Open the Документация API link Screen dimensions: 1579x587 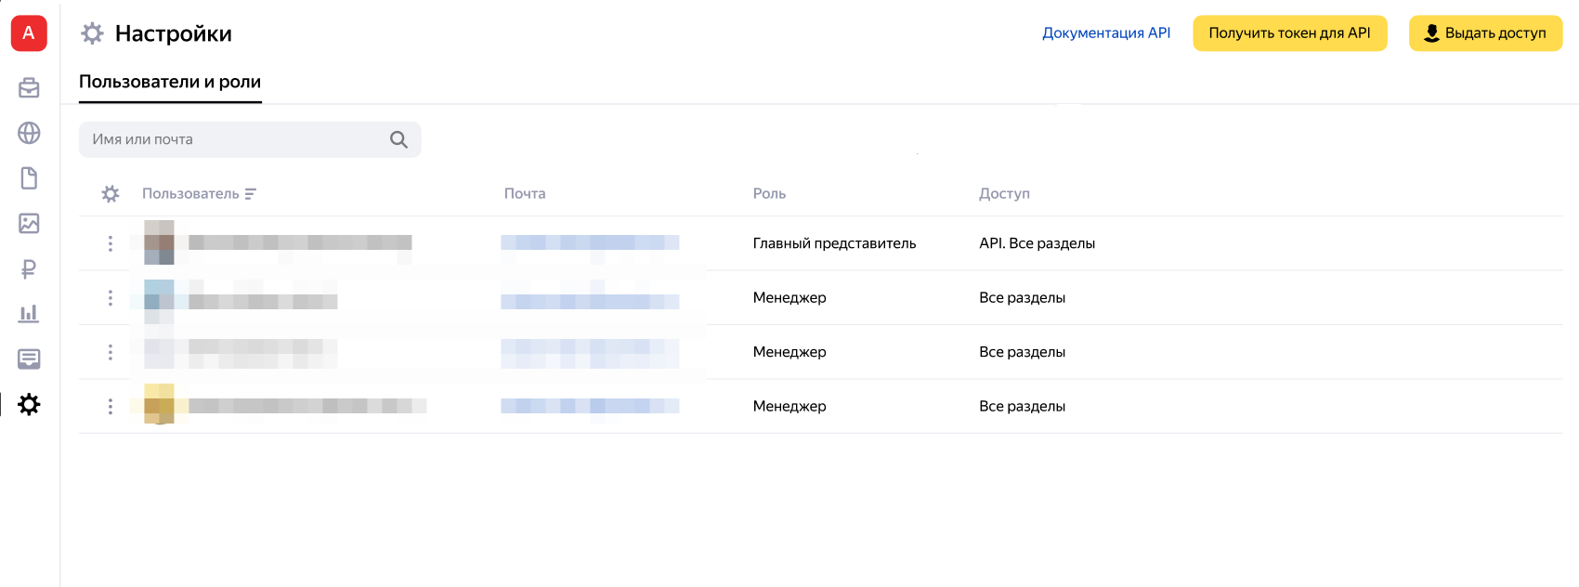coord(1106,33)
